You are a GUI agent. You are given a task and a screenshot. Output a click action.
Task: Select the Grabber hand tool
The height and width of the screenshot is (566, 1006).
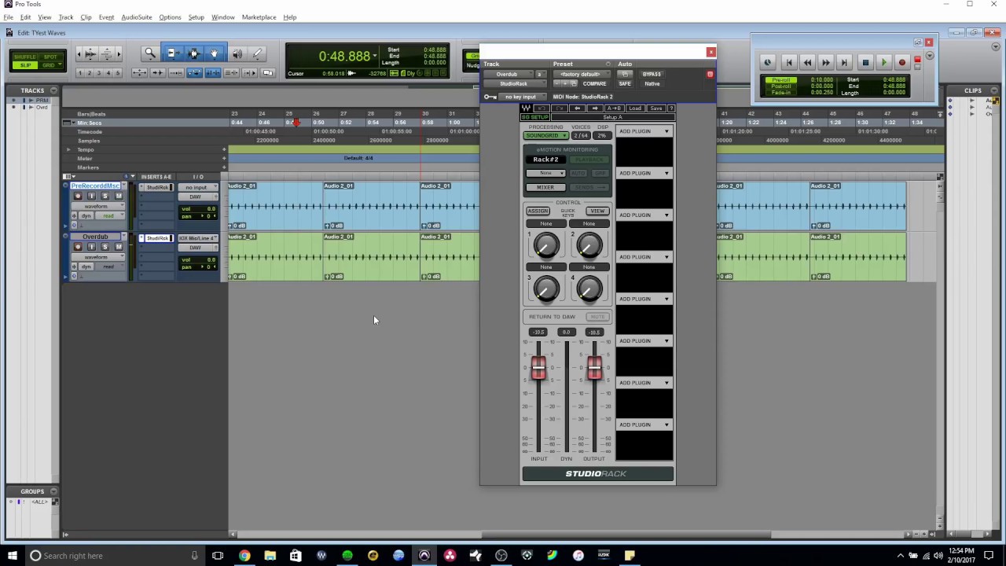pyautogui.click(x=215, y=53)
